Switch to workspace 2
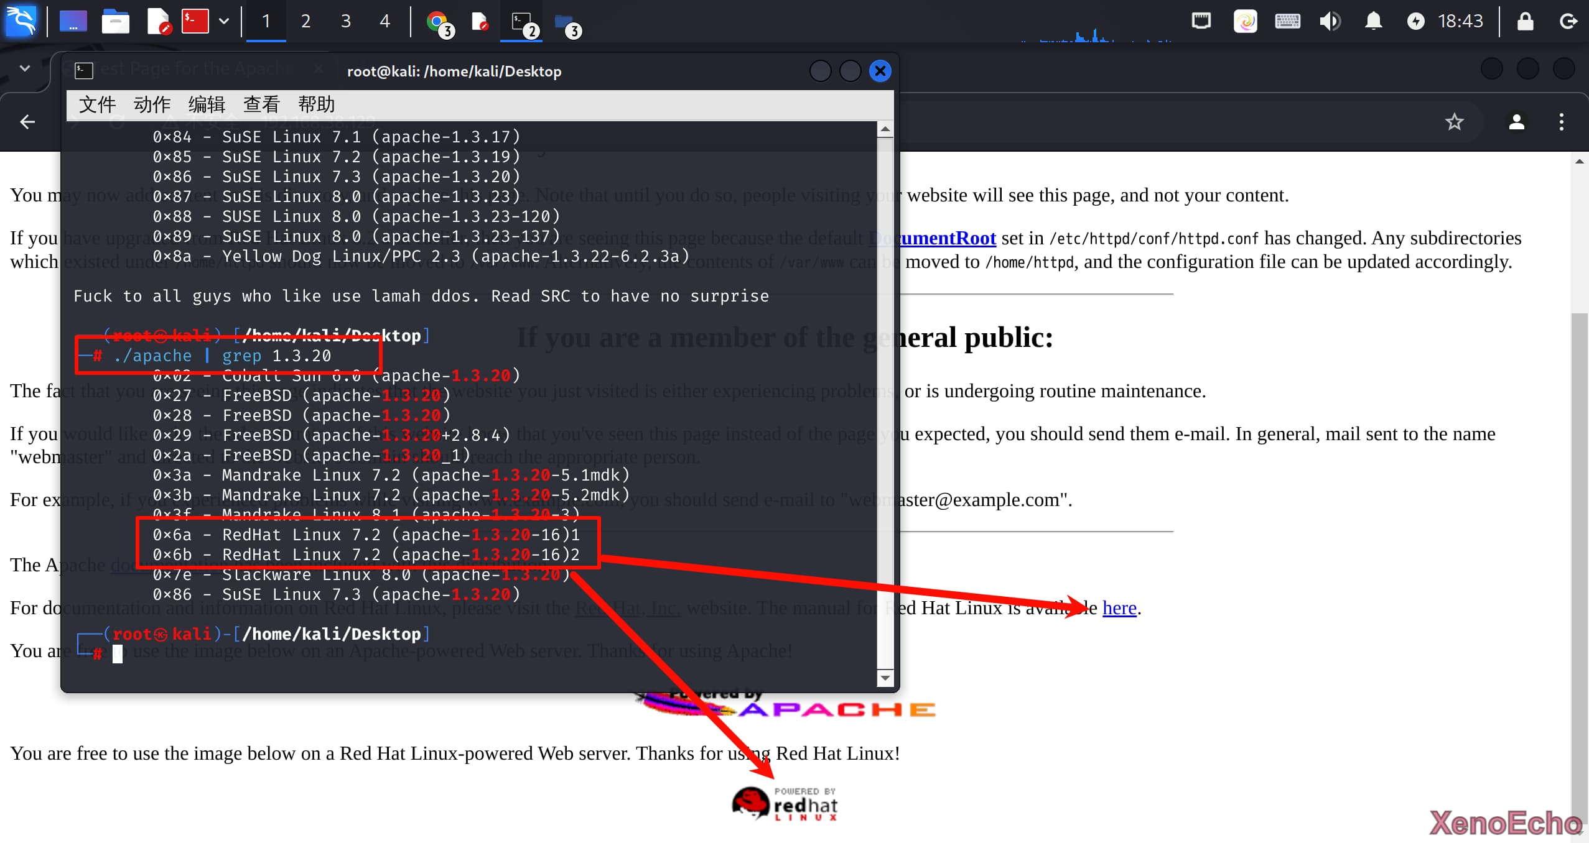 [x=305, y=21]
